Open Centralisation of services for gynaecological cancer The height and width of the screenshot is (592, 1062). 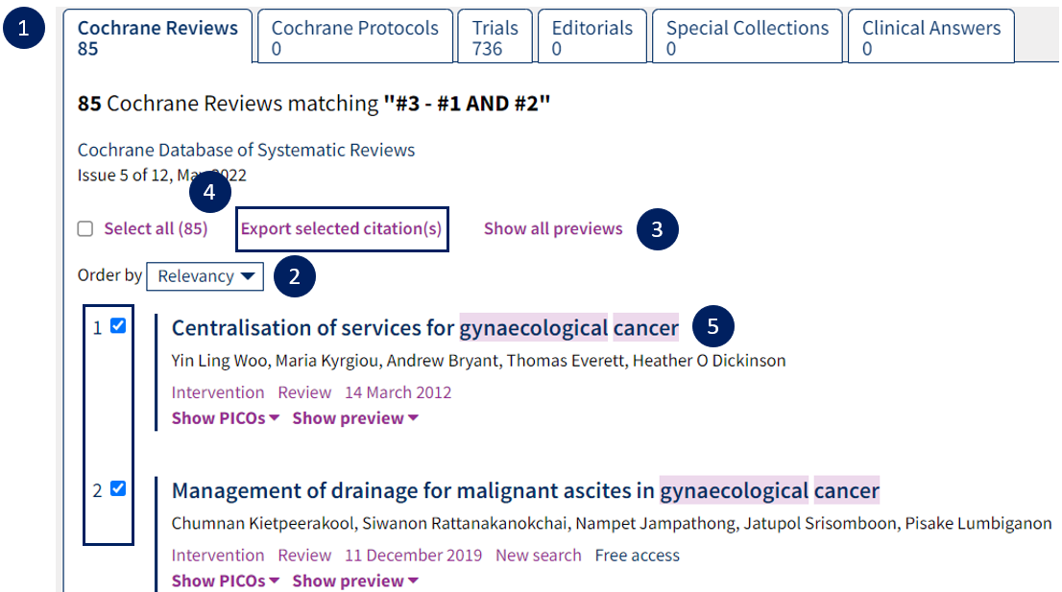[424, 328]
